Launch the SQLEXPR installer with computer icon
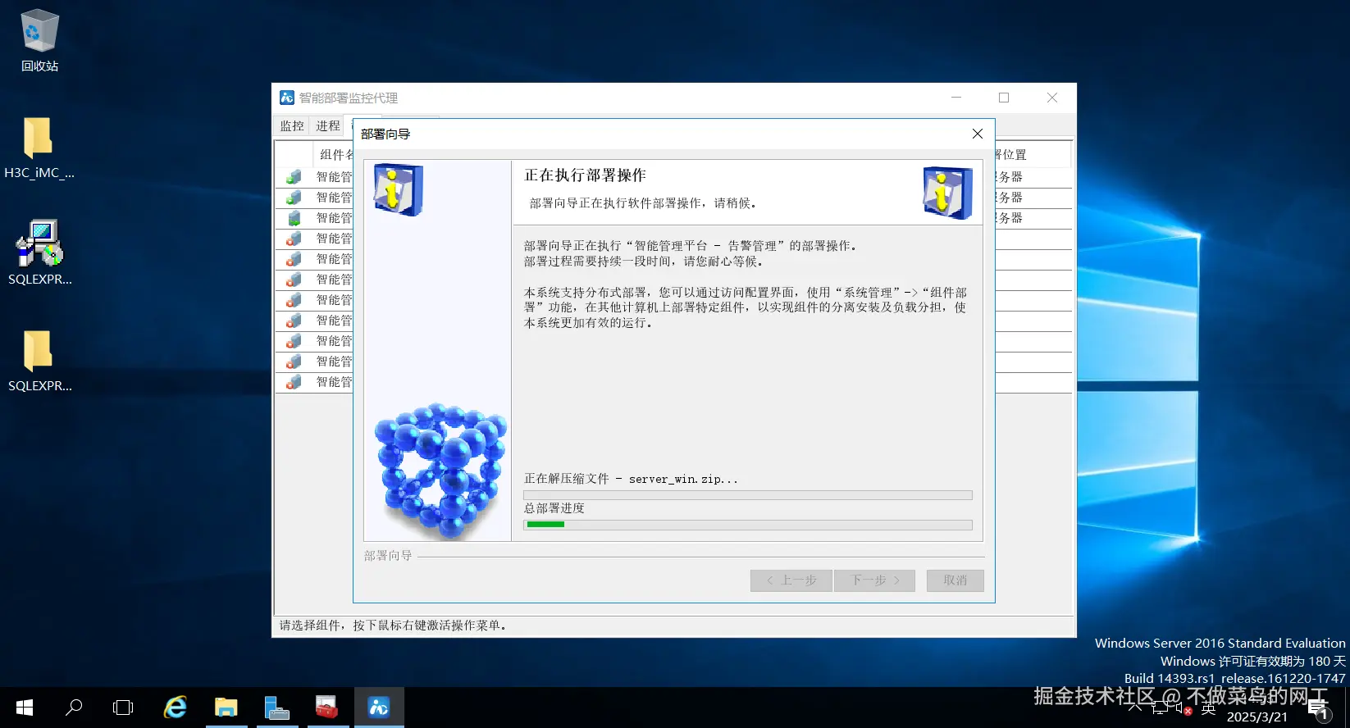1350x728 pixels. click(x=39, y=253)
